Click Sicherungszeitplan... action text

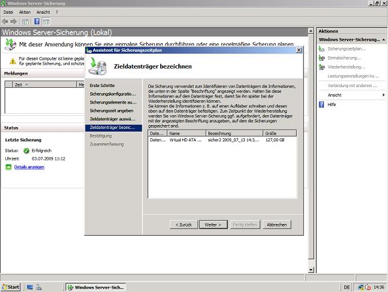pyautogui.click(x=347, y=48)
